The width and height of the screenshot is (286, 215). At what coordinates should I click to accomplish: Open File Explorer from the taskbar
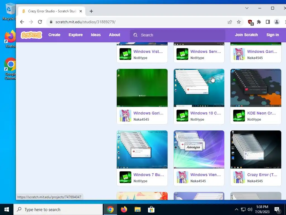pyautogui.click(x=137, y=209)
